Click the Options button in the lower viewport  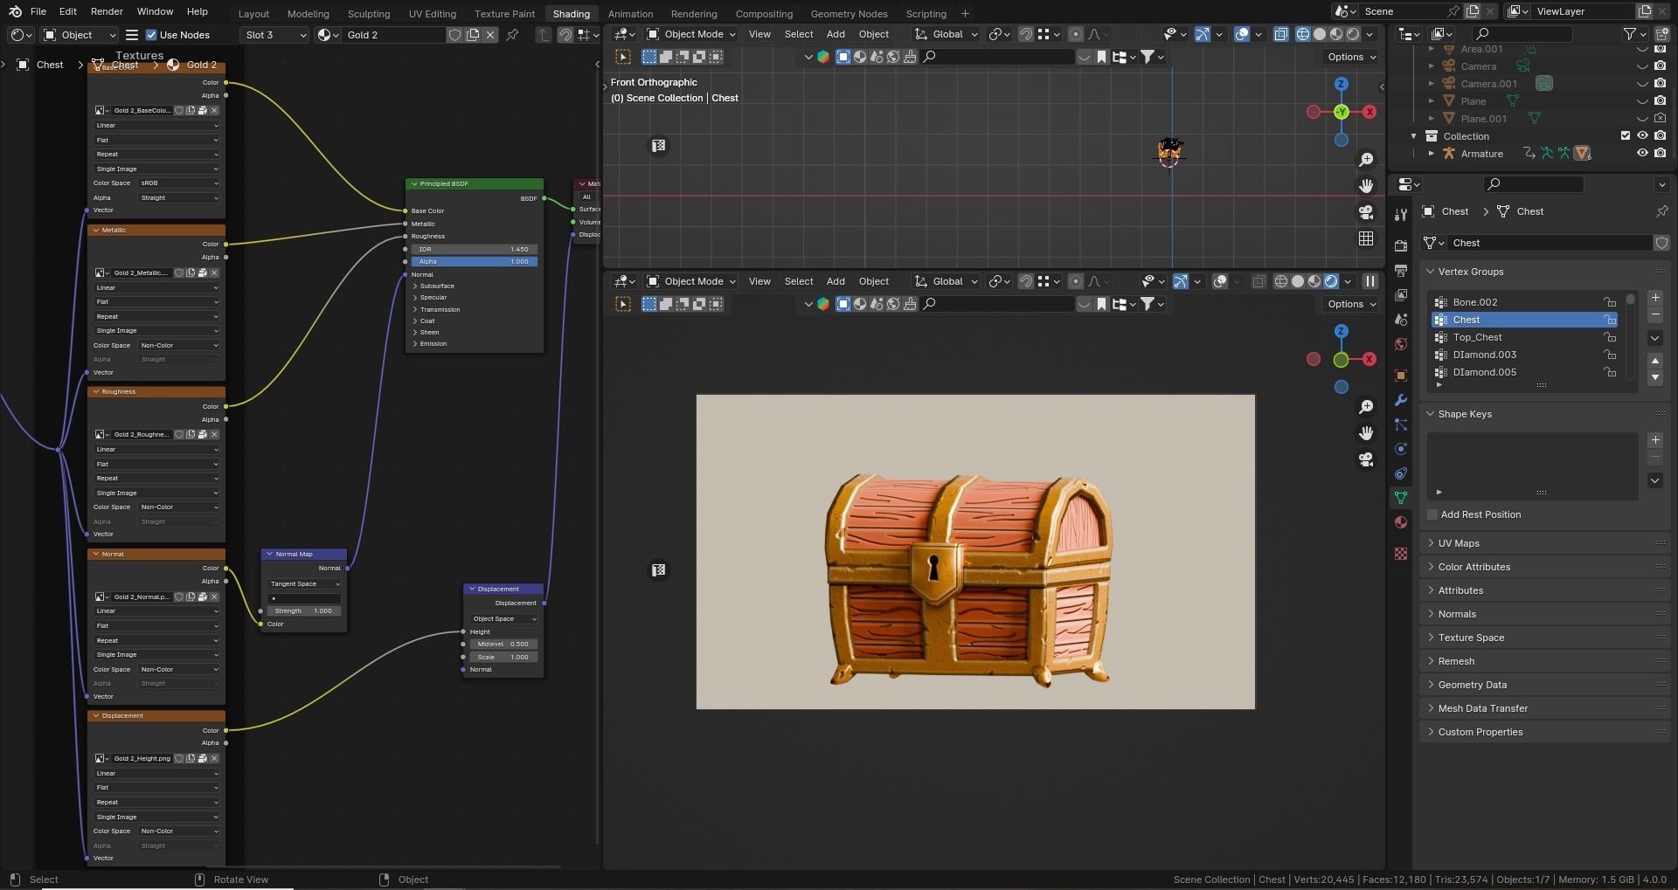point(1351,304)
